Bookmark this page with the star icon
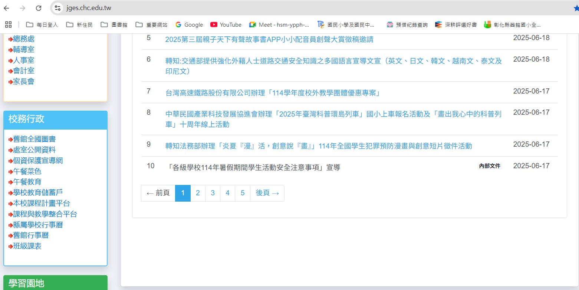This screenshot has height=290, width=579. pos(576,8)
